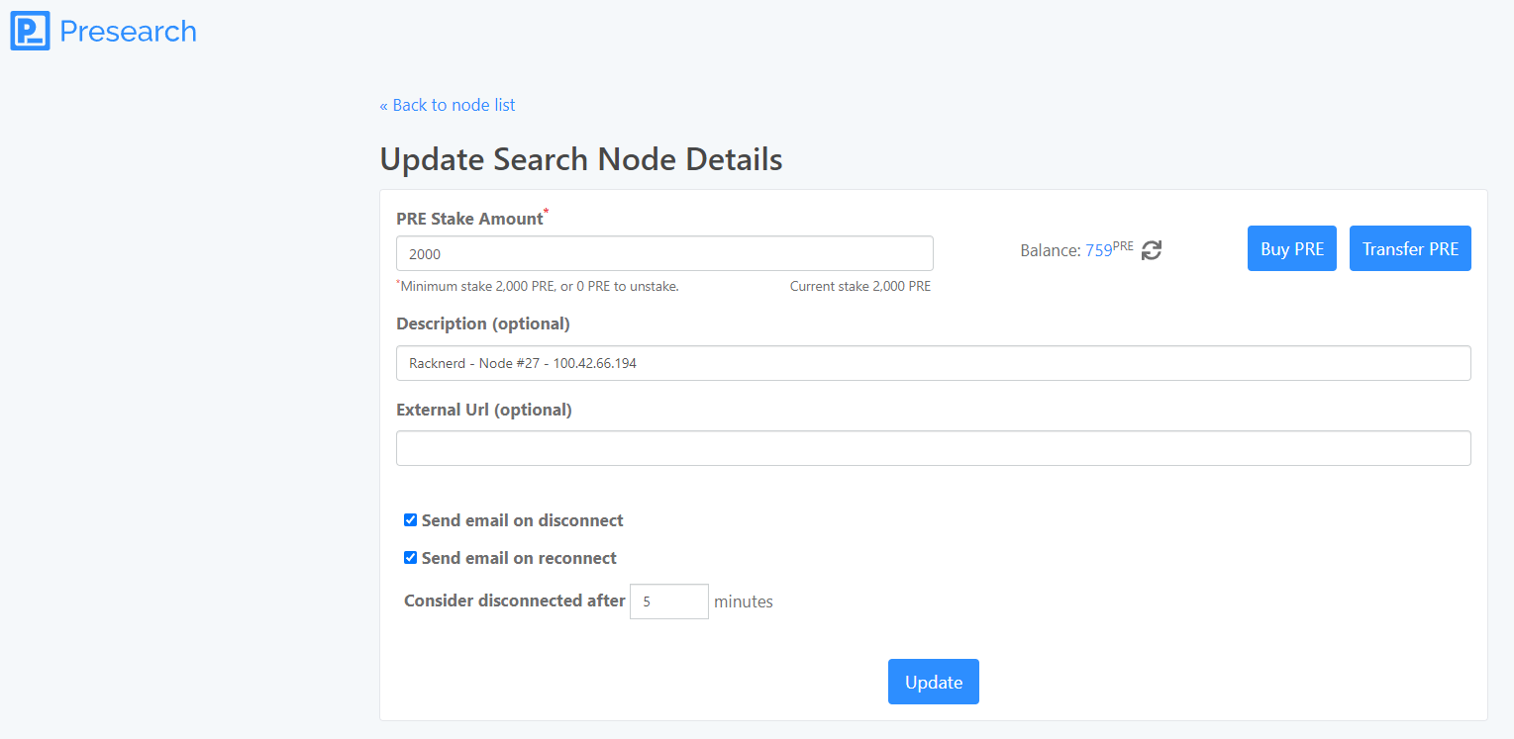Image resolution: width=1514 pixels, height=739 pixels.
Task: Click the minimum stake note text
Action: point(540,287)
